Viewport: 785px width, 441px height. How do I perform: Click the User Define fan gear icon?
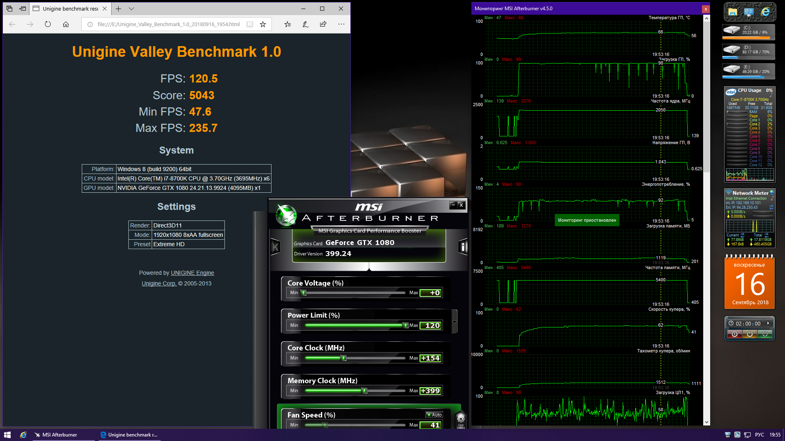(461, 419)
